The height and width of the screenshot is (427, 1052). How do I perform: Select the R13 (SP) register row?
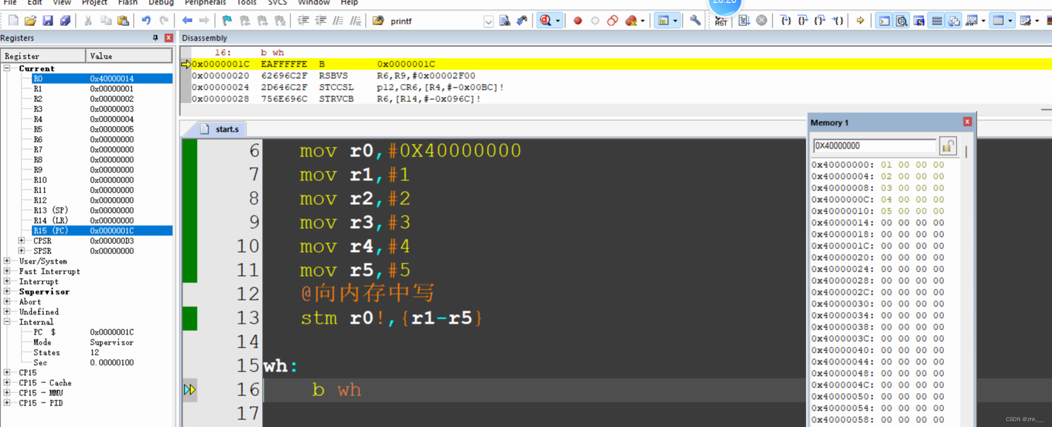[102, 210]
